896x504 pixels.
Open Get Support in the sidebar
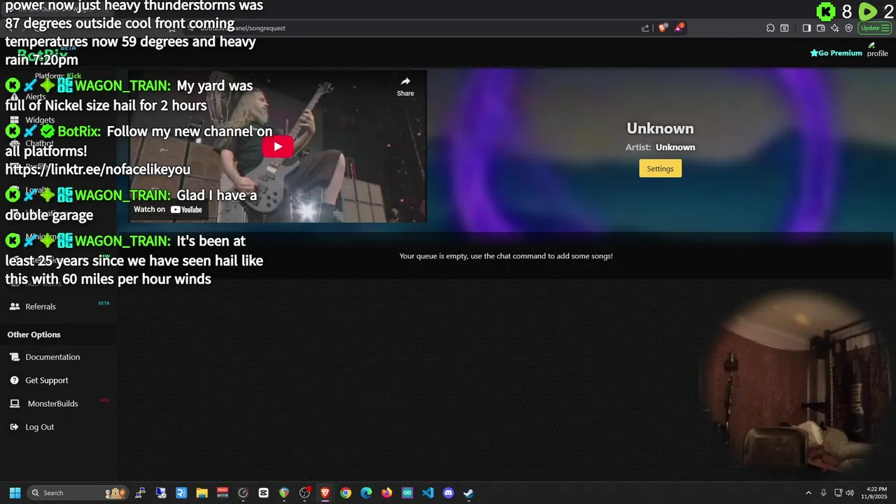click(47, 380)
